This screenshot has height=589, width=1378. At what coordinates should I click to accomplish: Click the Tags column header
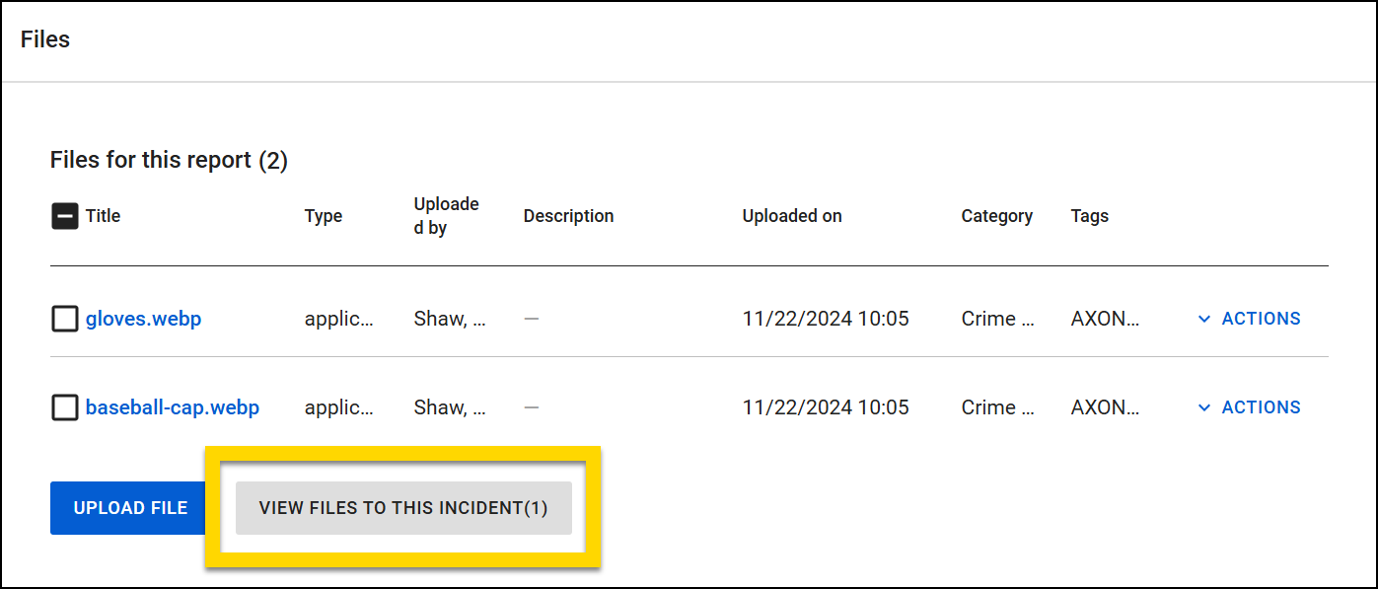pos(1090,215)
